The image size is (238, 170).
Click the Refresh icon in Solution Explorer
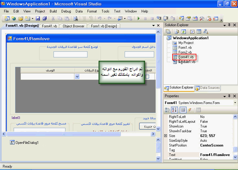[x=183, y=32]
